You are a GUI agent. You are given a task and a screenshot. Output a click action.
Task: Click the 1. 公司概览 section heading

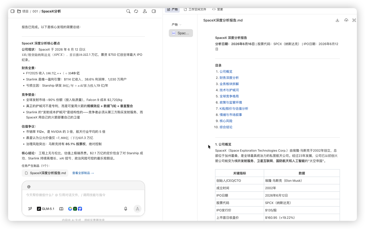223,144
